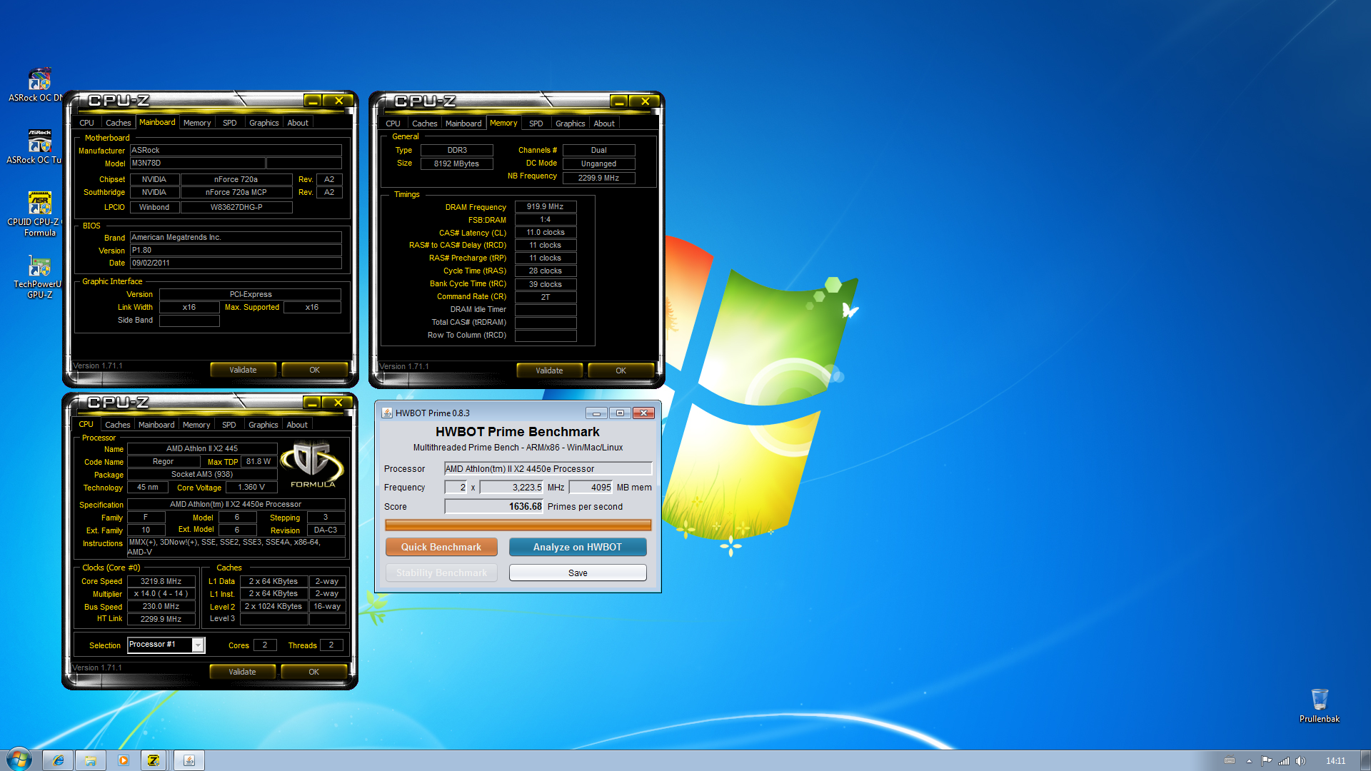
Task: Click the orange benchmark progress bar
Action: pos(518,525)
